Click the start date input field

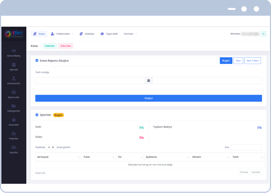point(90,81)
